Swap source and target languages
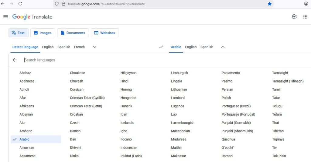311x162 pixels. tap(161, 47)
